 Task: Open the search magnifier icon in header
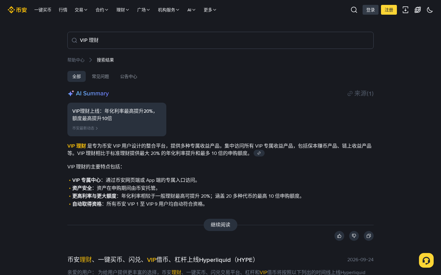354,10
